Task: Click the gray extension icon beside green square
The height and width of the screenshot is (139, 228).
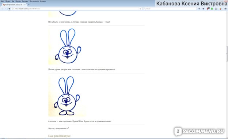Action: (x=216, y=9)
